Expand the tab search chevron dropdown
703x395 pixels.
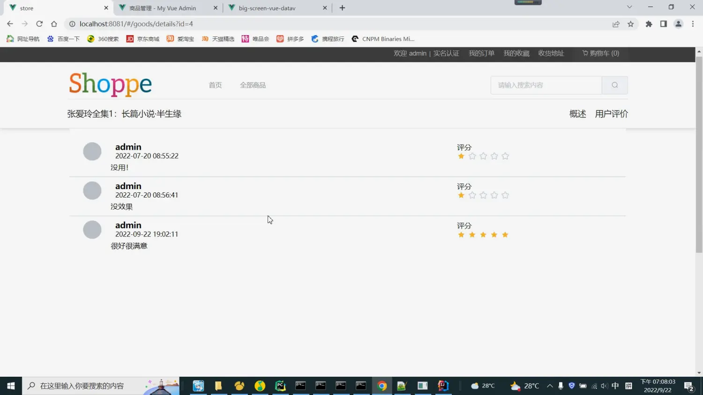tap(629, 7)
